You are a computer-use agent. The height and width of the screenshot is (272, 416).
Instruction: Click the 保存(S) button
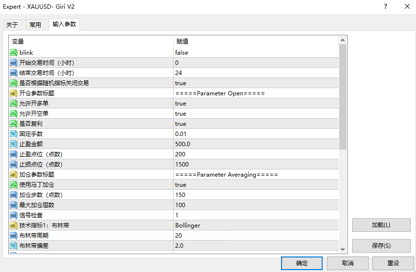point(381,245)
